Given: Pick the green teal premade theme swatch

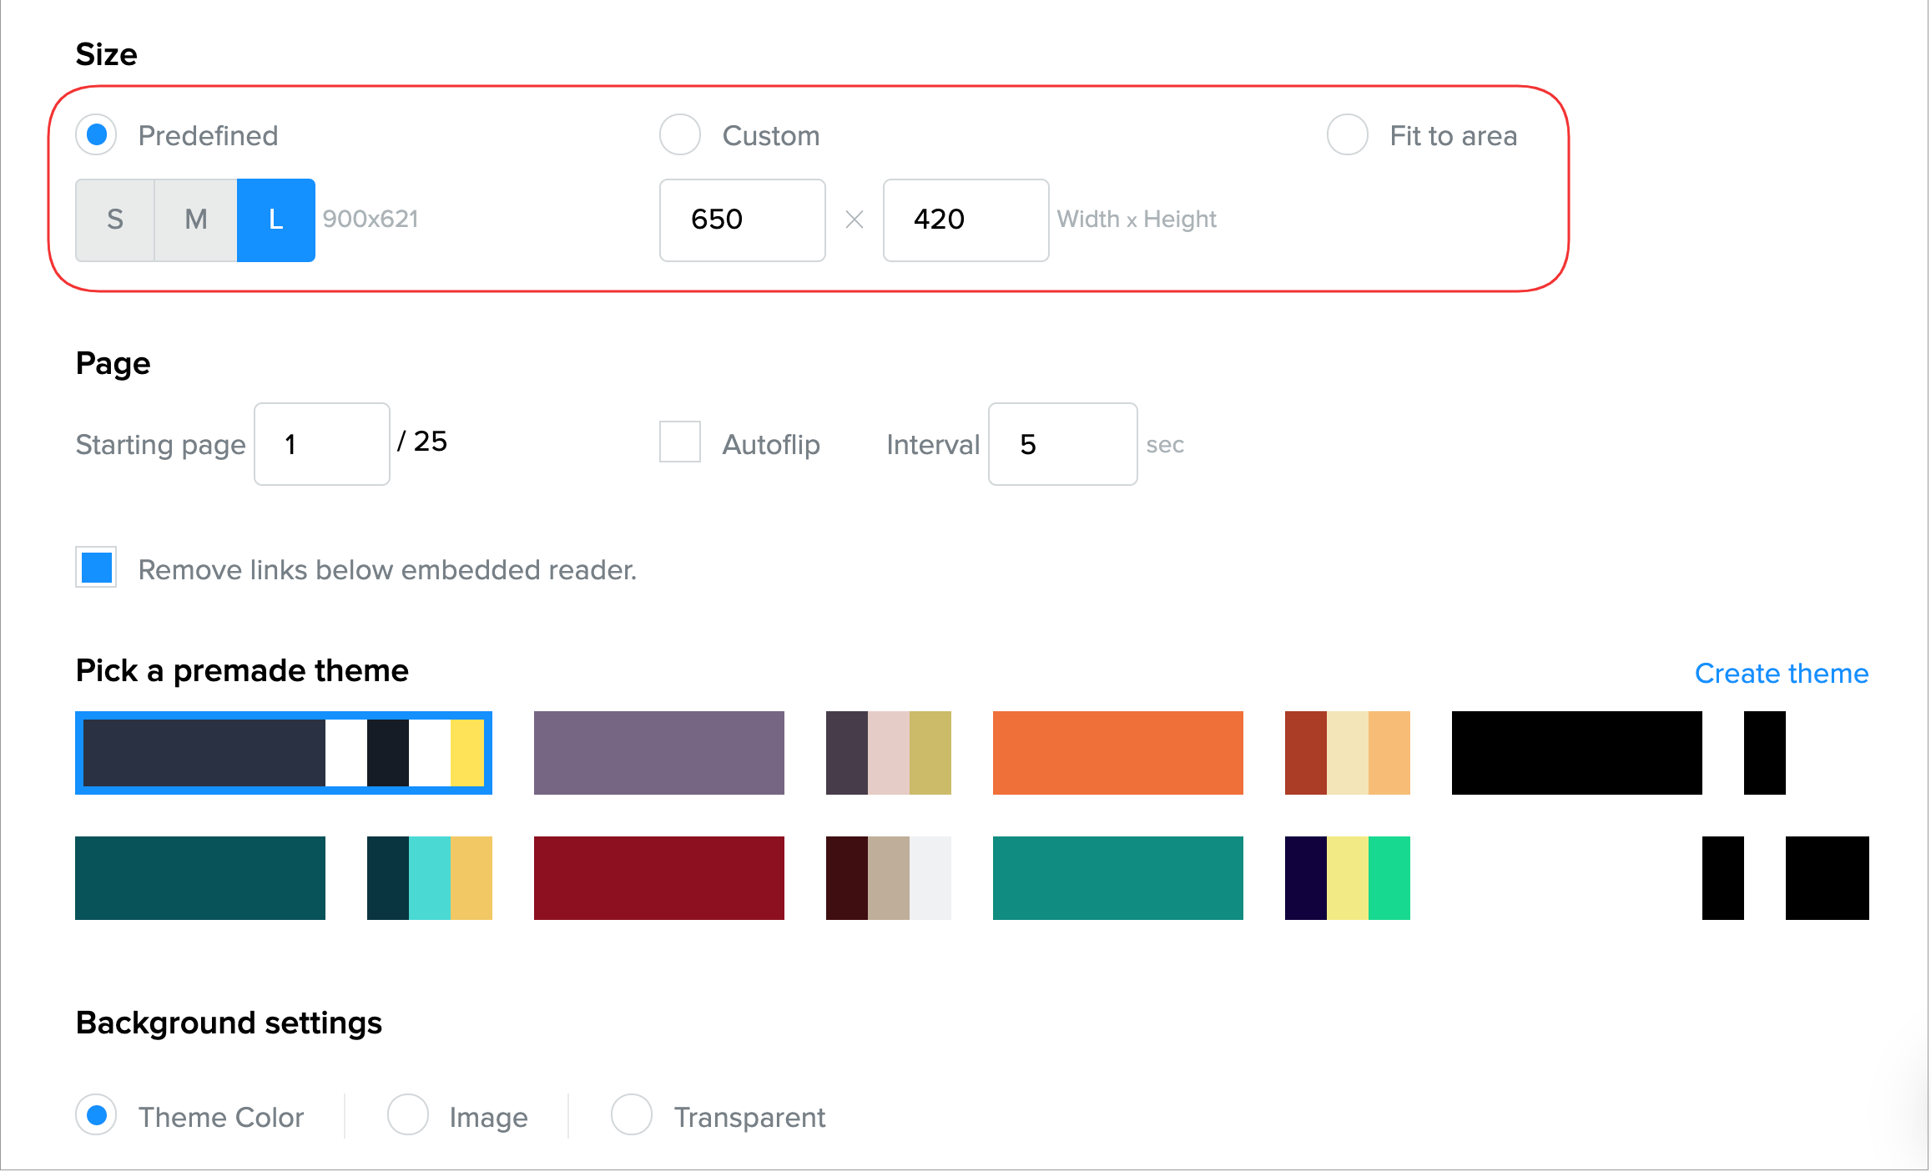Looking at the screenshot, I should coord(1117,878).
